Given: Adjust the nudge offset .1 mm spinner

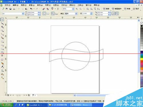Looking at the screenshot, I should 91,14.
